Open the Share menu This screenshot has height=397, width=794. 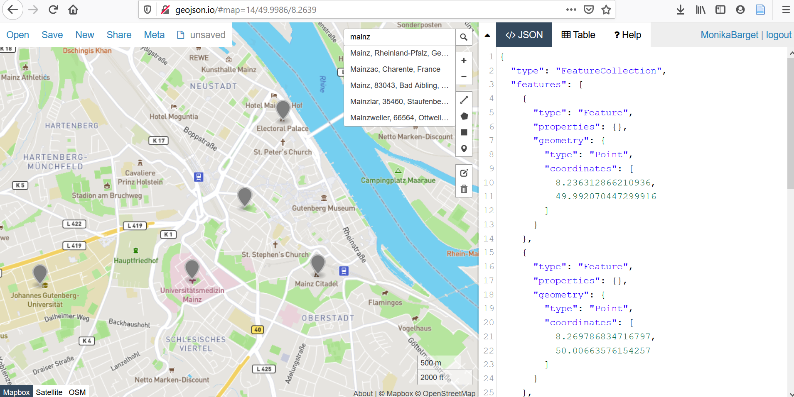pyautogui.click(x=119, y=35)
